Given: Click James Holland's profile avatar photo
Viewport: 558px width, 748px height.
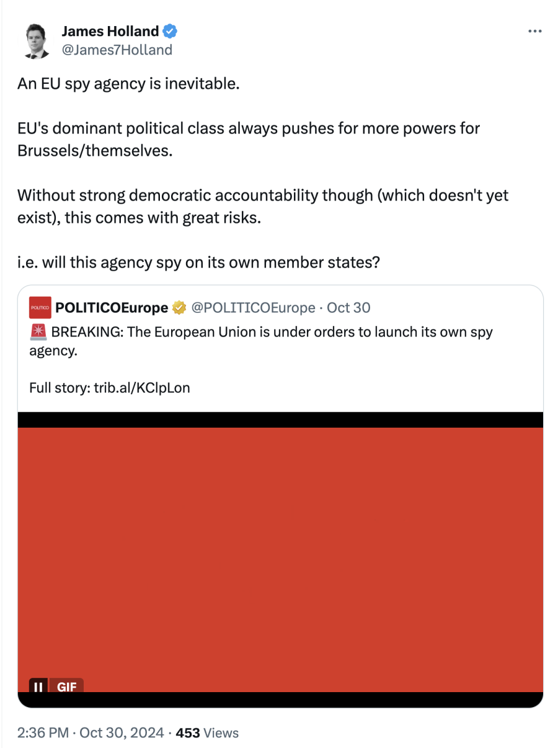Looking at the screenshot, I should pos(37,40).
